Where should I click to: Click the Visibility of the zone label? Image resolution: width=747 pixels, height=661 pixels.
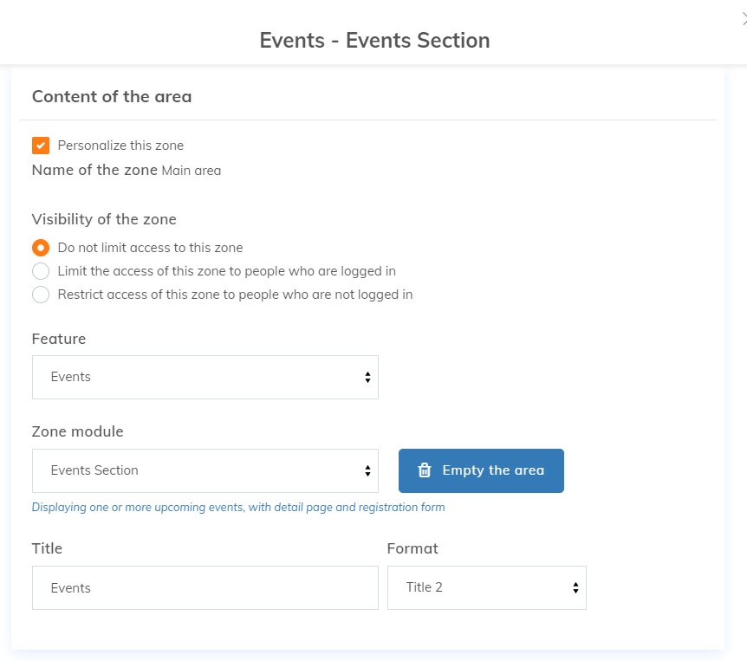(x=104, y=218)
